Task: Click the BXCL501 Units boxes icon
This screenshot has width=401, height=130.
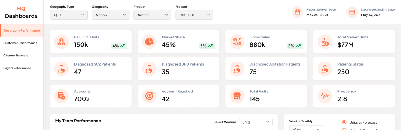Action: coord(61,42)
